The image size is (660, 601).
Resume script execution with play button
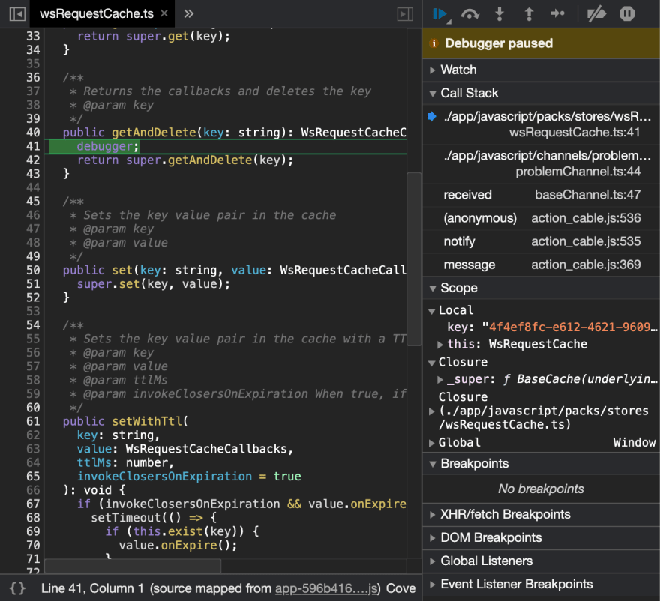coord(440,13)
